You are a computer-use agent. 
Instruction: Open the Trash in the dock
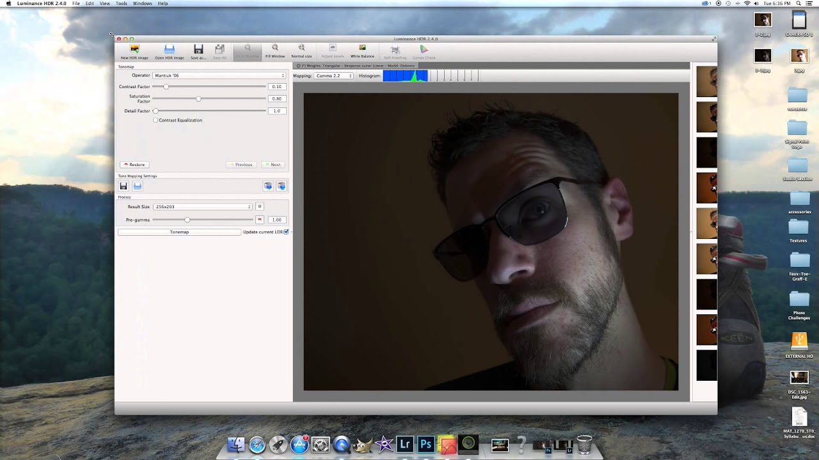584,444
